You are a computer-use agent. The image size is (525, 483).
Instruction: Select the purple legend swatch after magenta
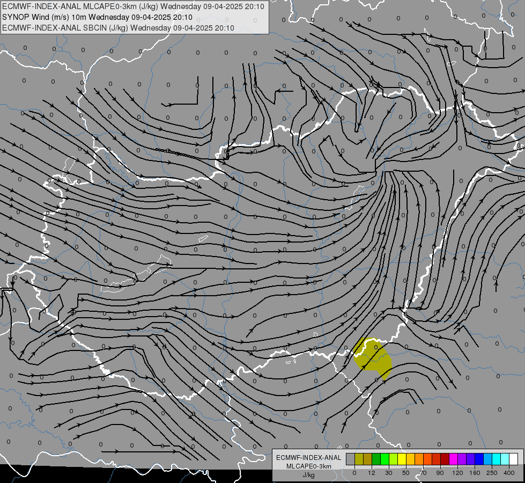point(462,459)
